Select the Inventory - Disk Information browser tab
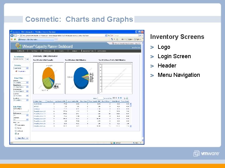 (36, 40)
